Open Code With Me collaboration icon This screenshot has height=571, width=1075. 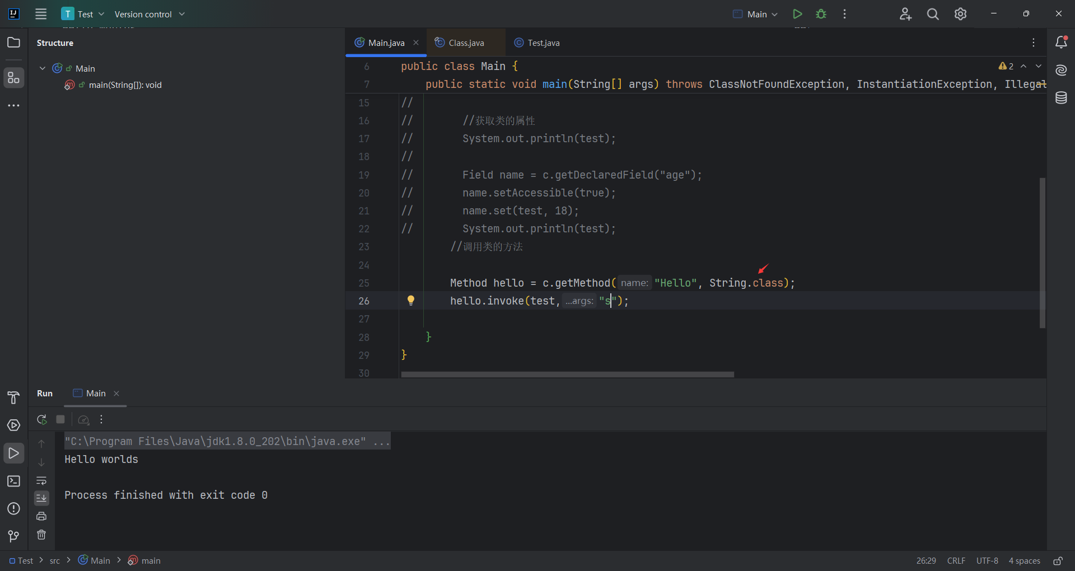(905, 14)
